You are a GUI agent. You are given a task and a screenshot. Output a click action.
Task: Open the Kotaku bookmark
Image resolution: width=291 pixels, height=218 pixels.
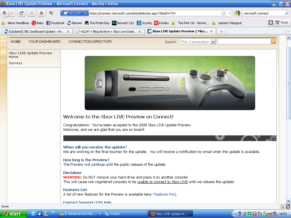tap(161, 23)
